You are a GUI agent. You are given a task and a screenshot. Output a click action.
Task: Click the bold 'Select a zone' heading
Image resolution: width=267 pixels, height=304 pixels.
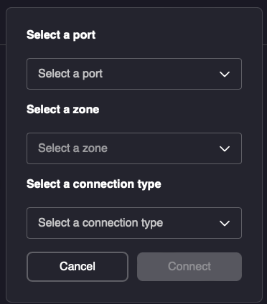pos(63,110)
